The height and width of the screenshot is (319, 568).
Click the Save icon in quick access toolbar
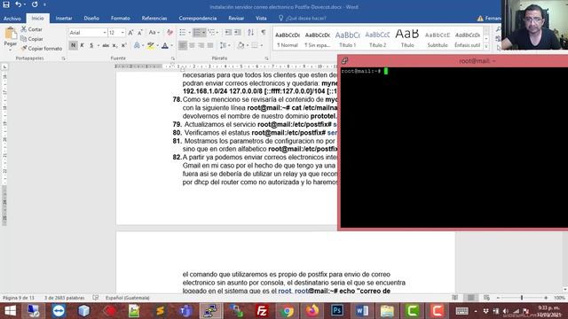[6, 4]
